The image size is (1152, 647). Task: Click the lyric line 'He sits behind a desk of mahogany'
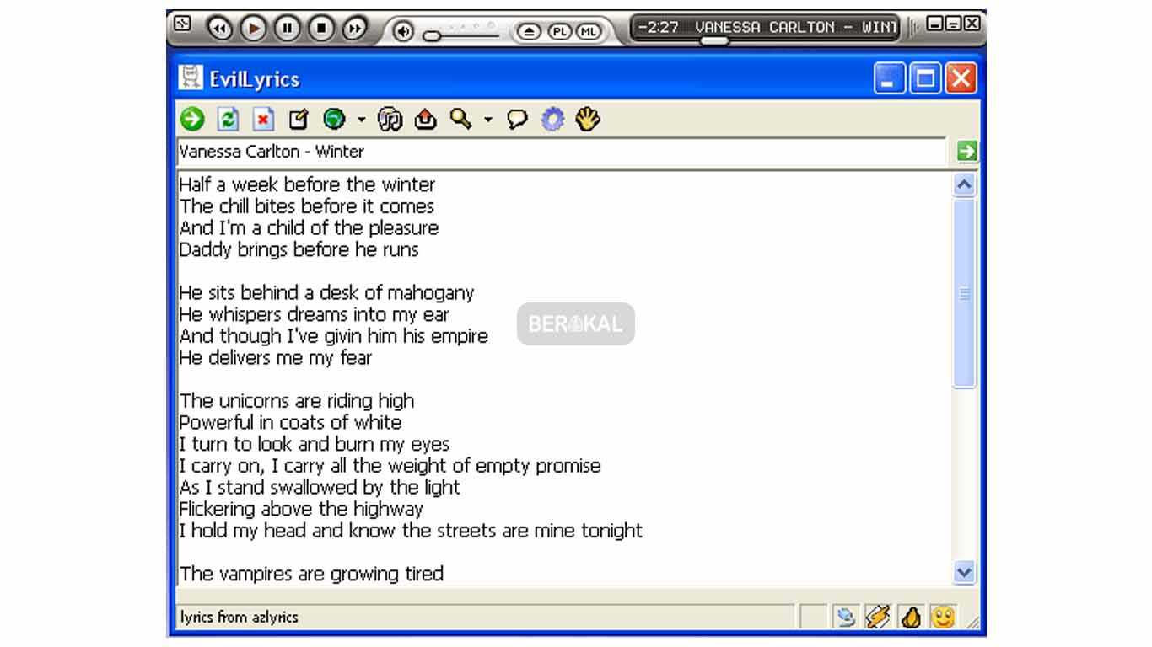tap(326, 292)
